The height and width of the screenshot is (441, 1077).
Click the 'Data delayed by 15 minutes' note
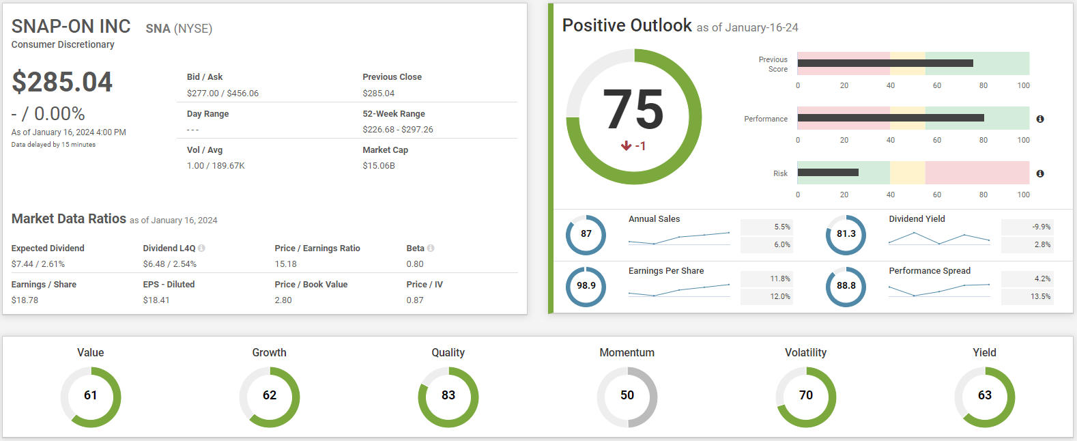tap(53, 145)
